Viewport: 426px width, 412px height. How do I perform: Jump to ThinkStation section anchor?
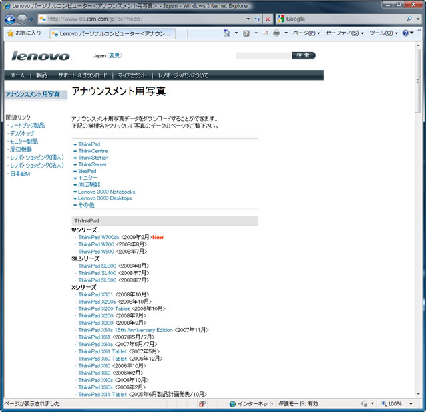[93, 158]
